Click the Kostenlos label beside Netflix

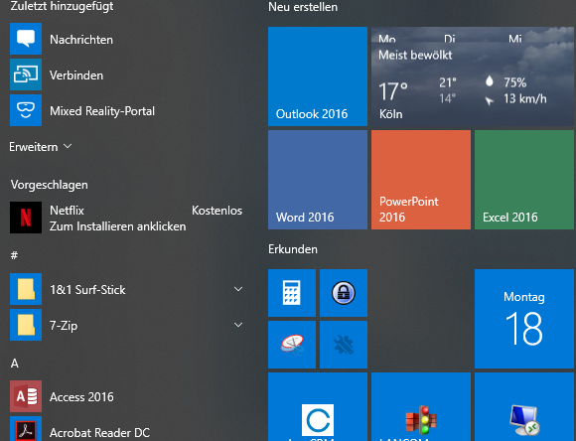(x=216, y=211)
